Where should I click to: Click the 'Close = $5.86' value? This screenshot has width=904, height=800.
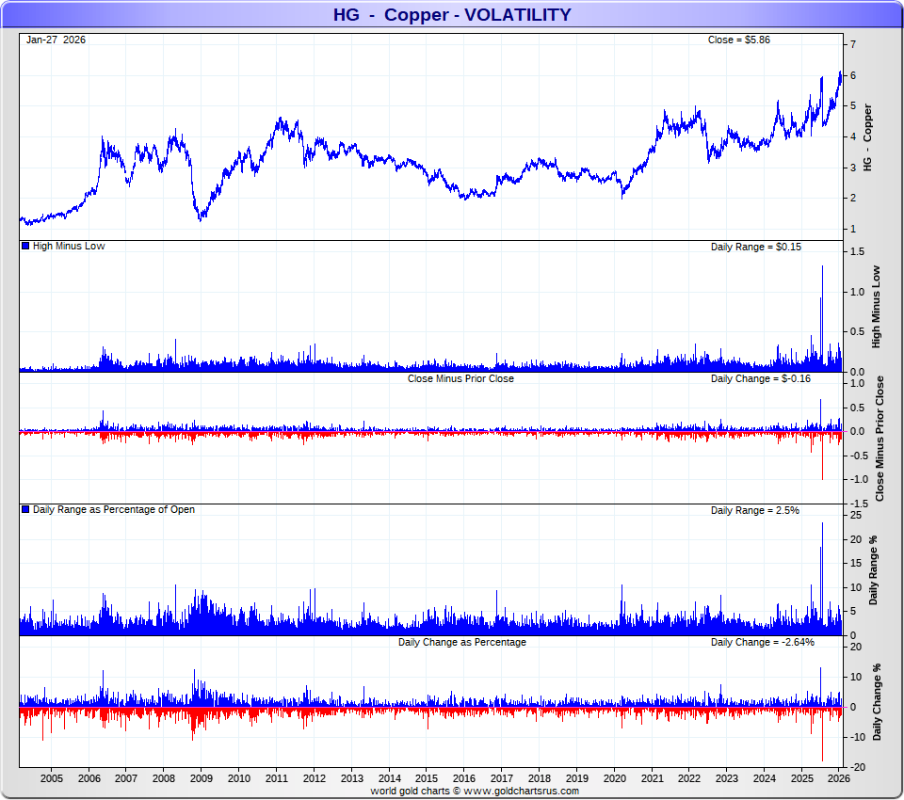coord(738,40)
